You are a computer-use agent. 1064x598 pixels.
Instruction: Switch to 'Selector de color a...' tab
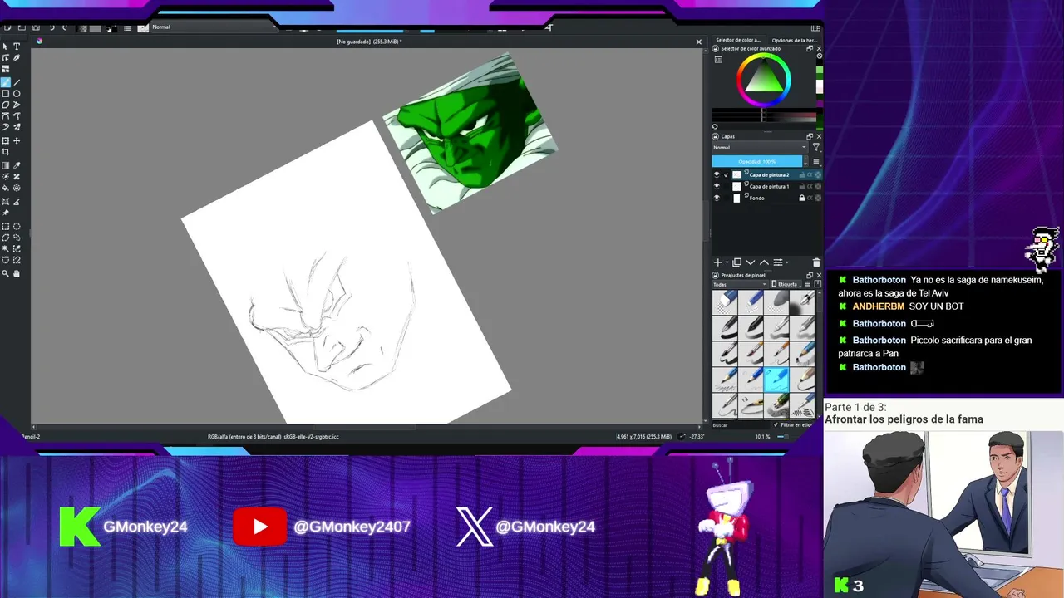click(738, 40)
